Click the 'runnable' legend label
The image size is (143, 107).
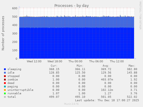(14, 93)
